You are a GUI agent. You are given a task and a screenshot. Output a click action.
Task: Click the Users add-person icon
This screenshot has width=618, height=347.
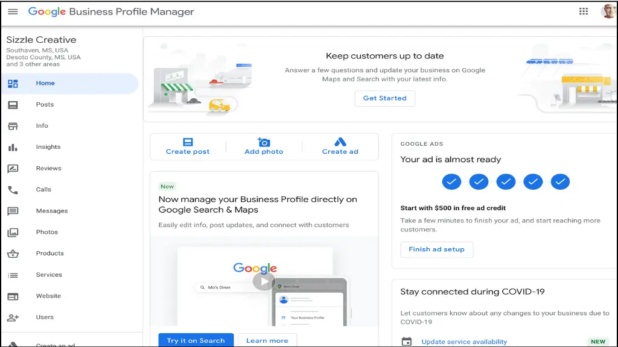pyautogui.click(x=13, y=317)
